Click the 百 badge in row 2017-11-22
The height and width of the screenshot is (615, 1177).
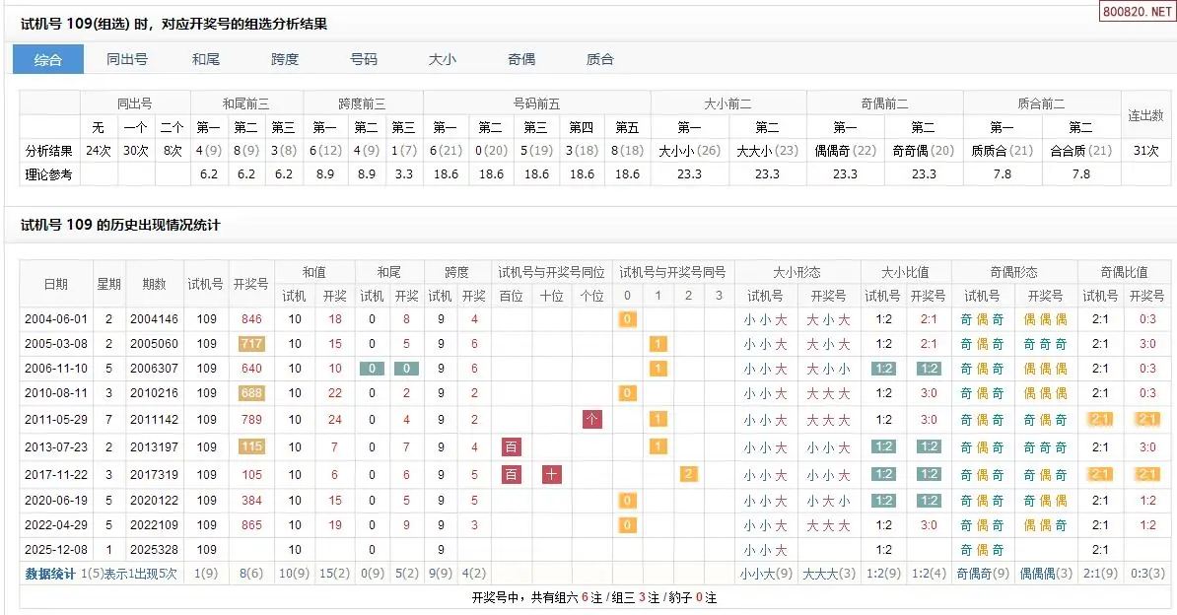512,475
